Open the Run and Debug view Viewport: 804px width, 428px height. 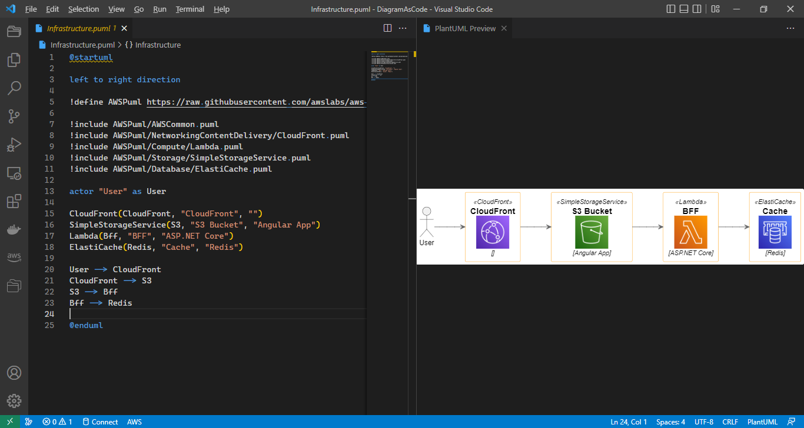click(14, 145)
